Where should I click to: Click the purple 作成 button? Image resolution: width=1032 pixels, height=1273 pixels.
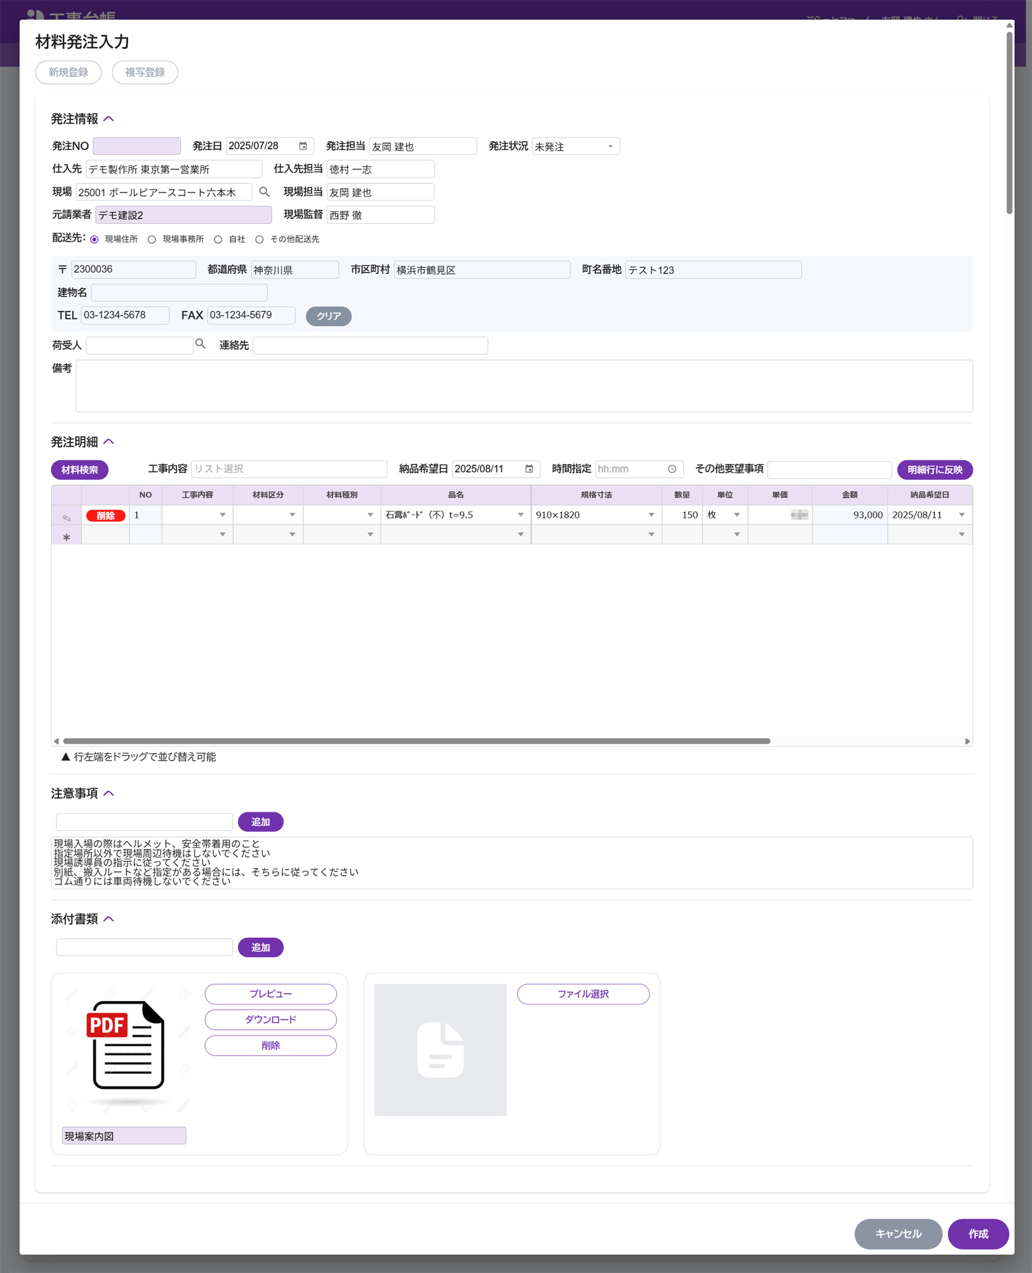(x=978, y=1234)
